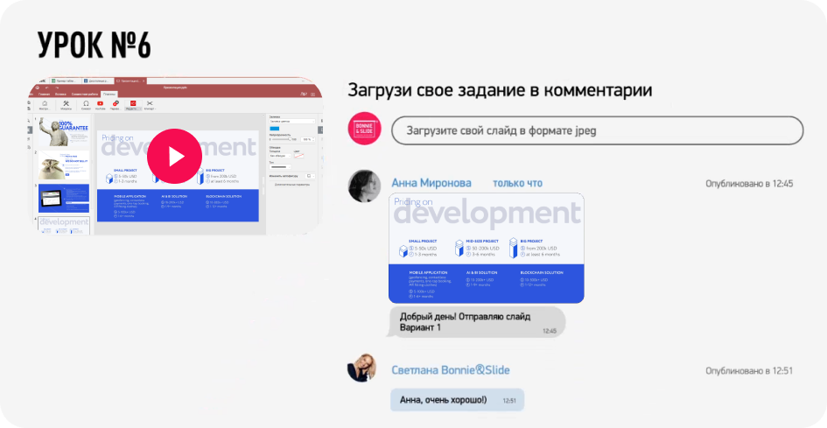Viewport: 827px width, 428px height.
Task: Open the attached development slide image in comment
Action: pos(486,248)
